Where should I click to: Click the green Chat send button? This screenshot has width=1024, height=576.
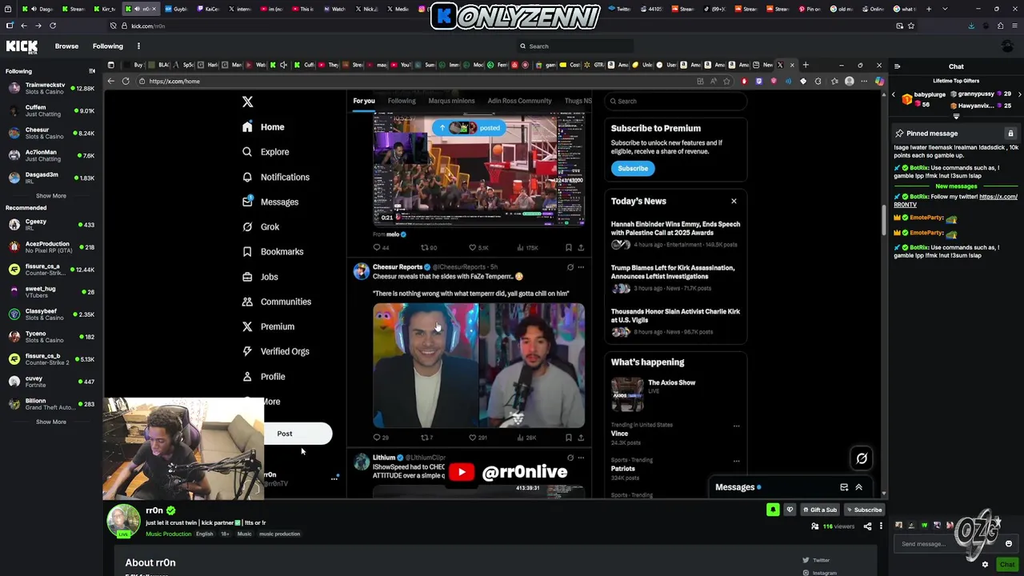coord(1007,565)
